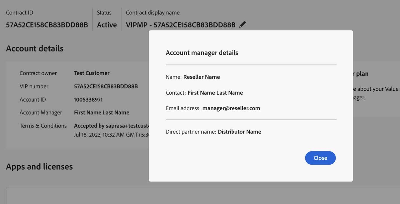Viewport: 400px width, 204px height.
Task: Click the manager@reseller.com email address
Action: coord(231,108)
